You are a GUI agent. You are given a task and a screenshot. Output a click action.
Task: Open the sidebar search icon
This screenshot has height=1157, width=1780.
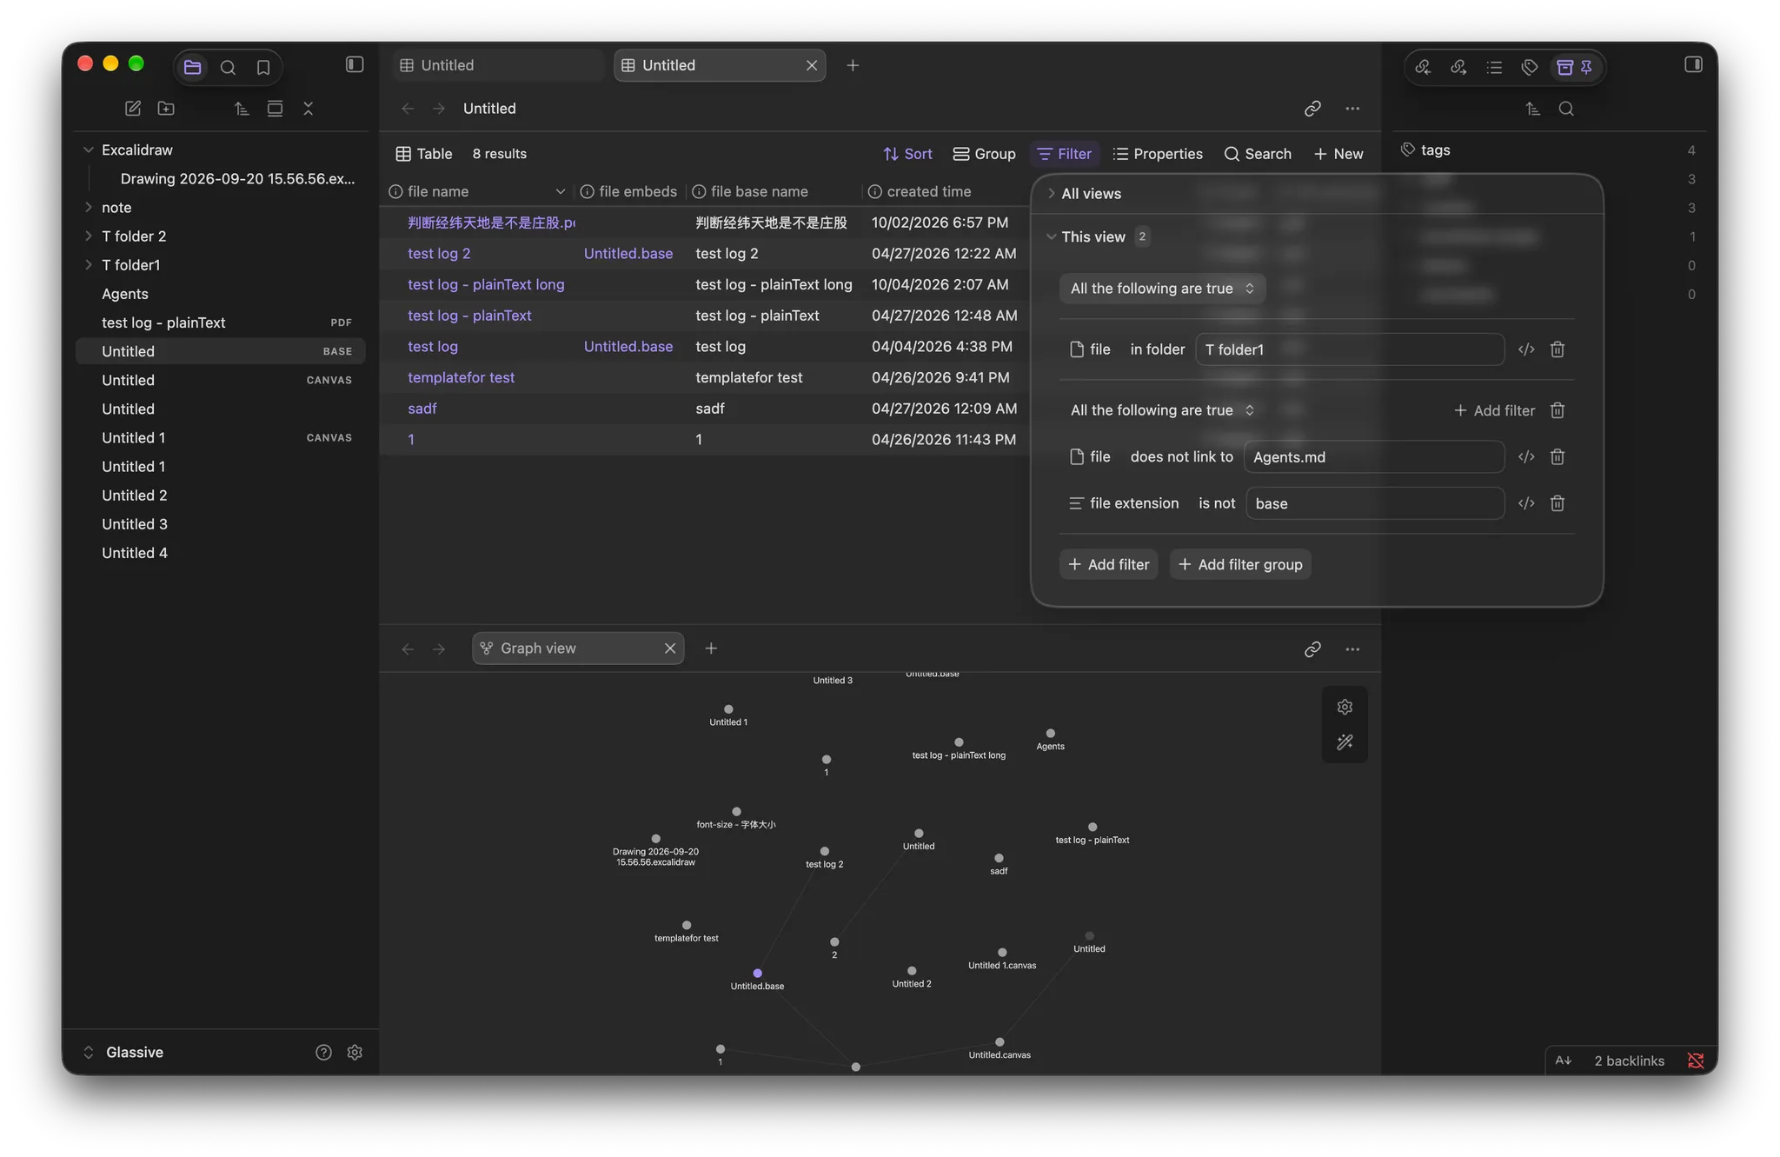228,67
